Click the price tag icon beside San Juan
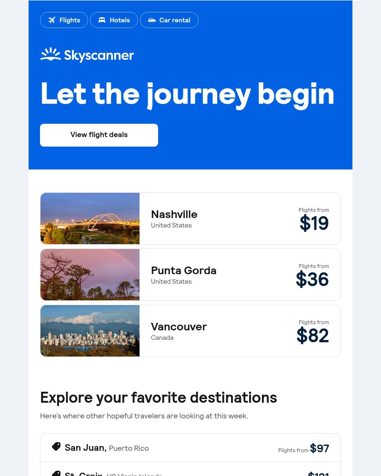381x476 pixels. pos(56,446)
